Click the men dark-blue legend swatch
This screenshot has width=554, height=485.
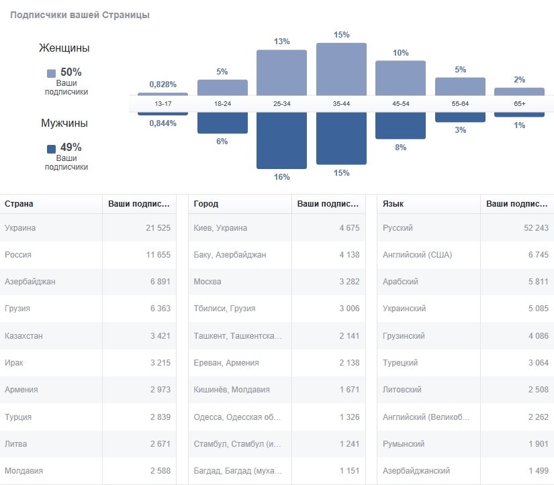coord(52,149)
